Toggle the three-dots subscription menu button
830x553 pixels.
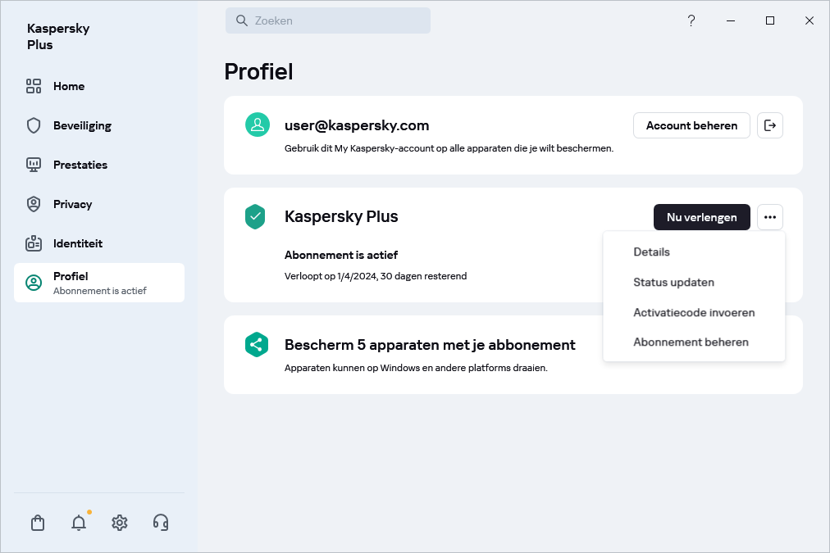tap(769, 217)
